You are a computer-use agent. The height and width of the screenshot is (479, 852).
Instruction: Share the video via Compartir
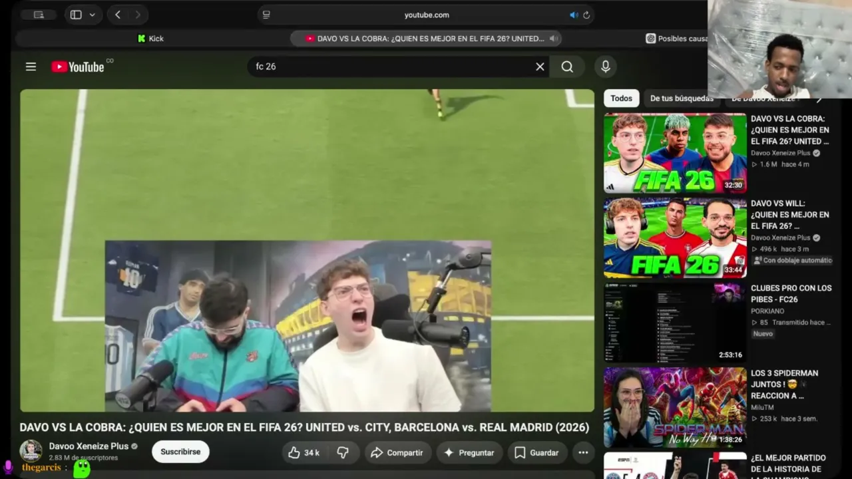[397, 452]
